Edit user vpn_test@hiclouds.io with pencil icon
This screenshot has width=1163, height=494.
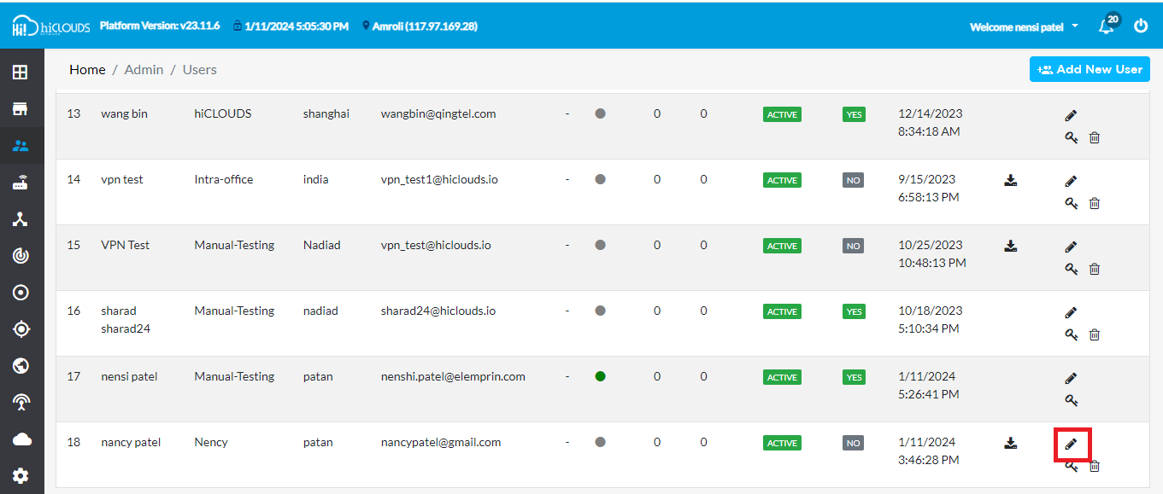pyautogui.click(x=1071, y=247)
